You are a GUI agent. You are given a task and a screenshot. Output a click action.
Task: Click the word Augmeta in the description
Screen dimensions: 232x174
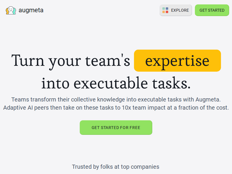point(208,100)
